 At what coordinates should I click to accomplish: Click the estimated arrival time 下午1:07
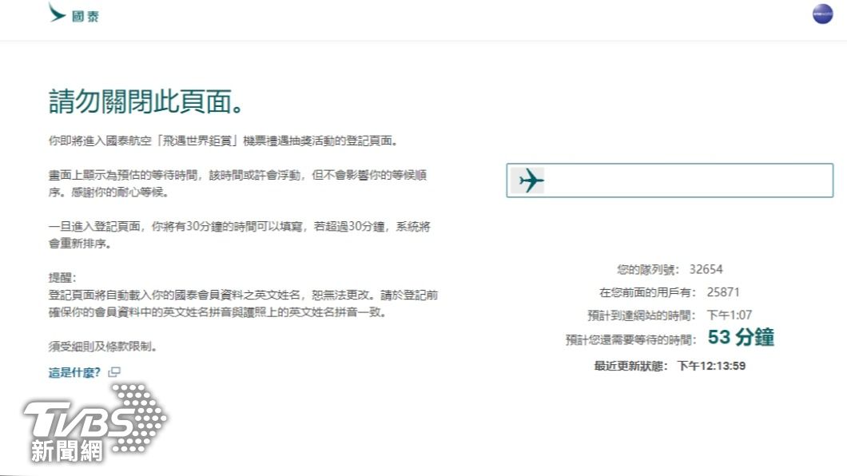tap(730, 315)
